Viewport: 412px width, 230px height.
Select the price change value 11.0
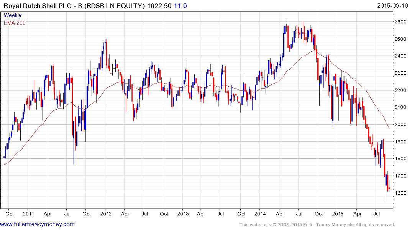pos(181,6)
